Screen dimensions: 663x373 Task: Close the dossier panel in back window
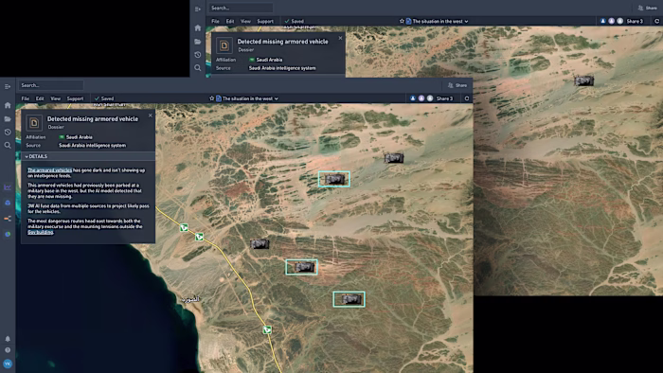[340, 38]
